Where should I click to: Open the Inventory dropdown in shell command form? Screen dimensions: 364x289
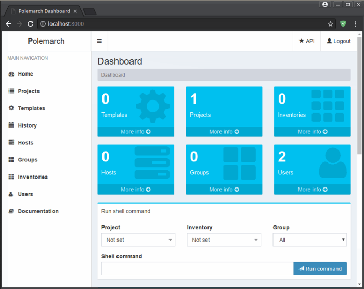[224, 240]
